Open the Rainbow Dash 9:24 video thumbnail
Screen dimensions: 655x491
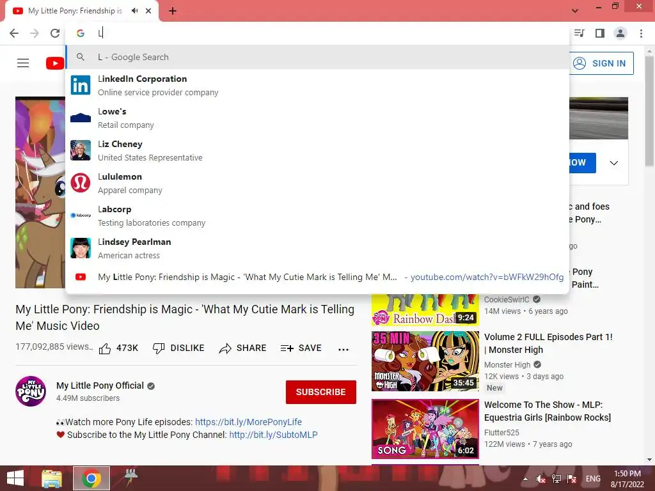[425, 310]
